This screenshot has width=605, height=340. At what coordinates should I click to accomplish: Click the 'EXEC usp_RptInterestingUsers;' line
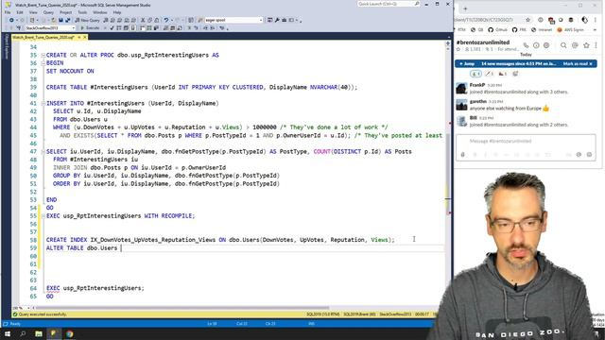point(95,288)
